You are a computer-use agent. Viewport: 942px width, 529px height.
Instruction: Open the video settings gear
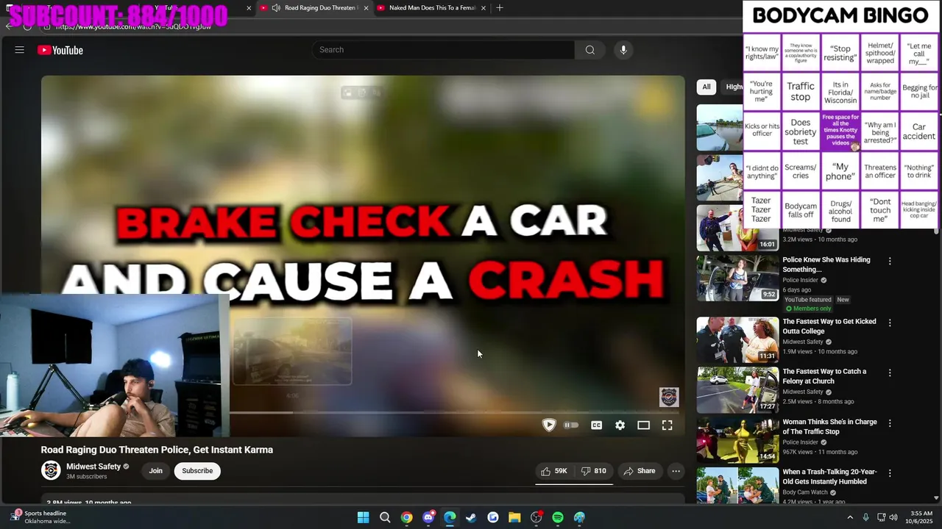click(x=620, y=425)
